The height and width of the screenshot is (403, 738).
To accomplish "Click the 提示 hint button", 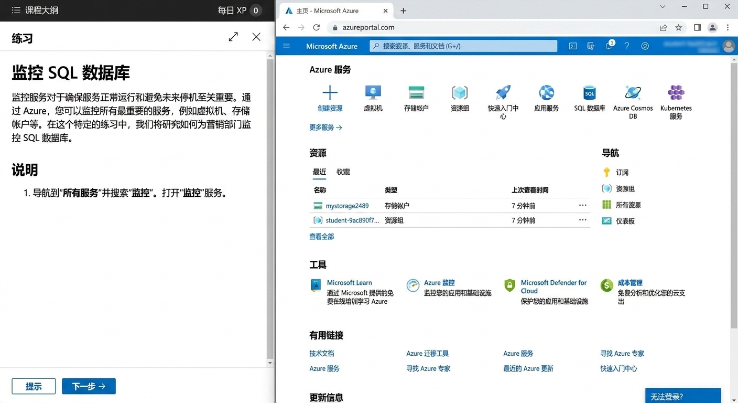I will pyautogui.click(x=34, y=386).
